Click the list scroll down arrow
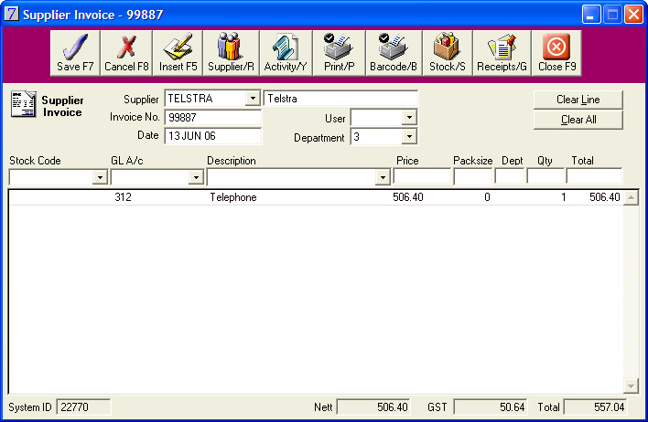The image size is (648, 422). pyautogui.click(x=631, y=386)
